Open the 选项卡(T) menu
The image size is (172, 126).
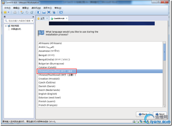[x=48, y=8]
